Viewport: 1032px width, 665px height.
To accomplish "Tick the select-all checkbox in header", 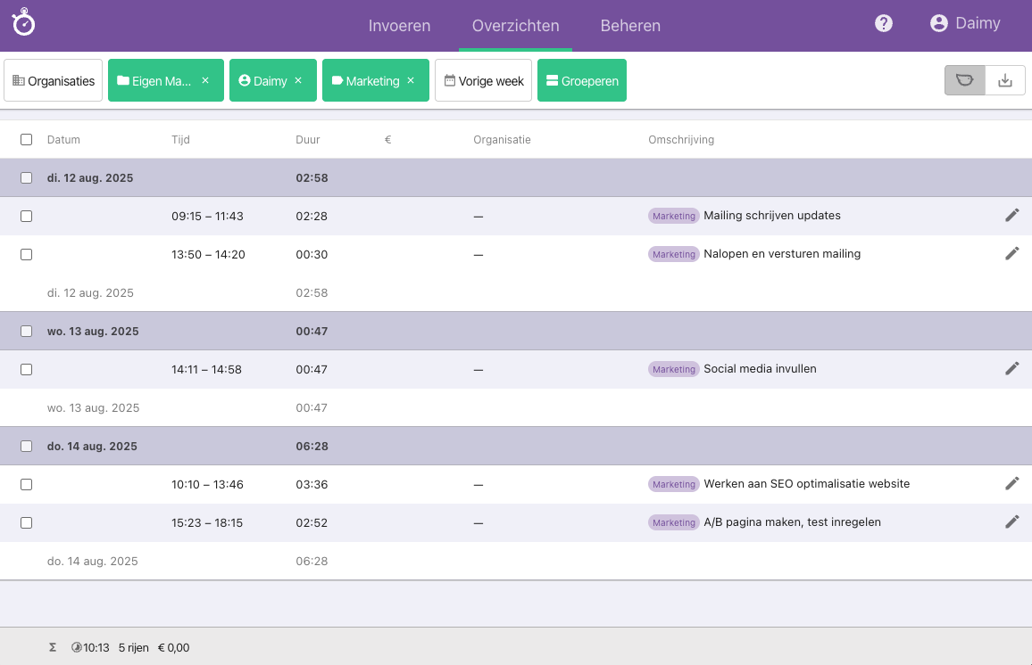I will tap(26, 140).
